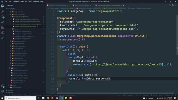This screenshot has width=178, height=100.
Task: Click the editor horizontal scrollbar
Action: (115, 93)
